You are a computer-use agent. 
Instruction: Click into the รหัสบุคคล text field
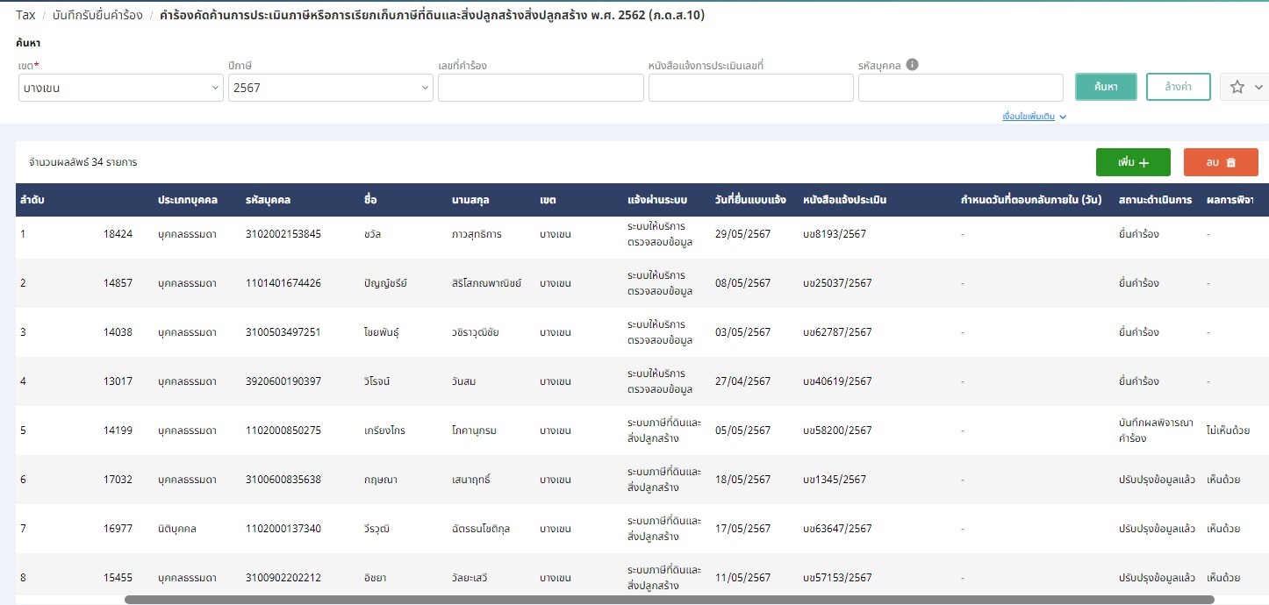(x=960, y=88)
